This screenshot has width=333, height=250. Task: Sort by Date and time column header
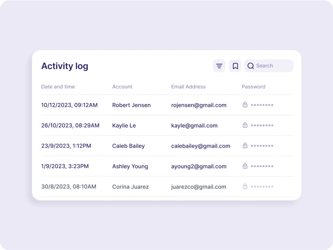(x=58, y=86)
